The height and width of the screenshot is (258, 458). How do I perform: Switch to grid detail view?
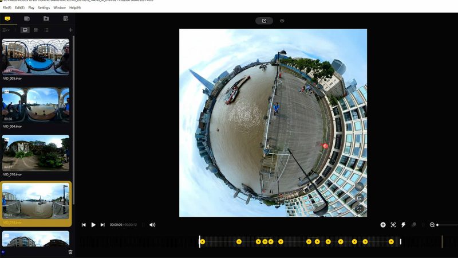[x=35, y=30]
